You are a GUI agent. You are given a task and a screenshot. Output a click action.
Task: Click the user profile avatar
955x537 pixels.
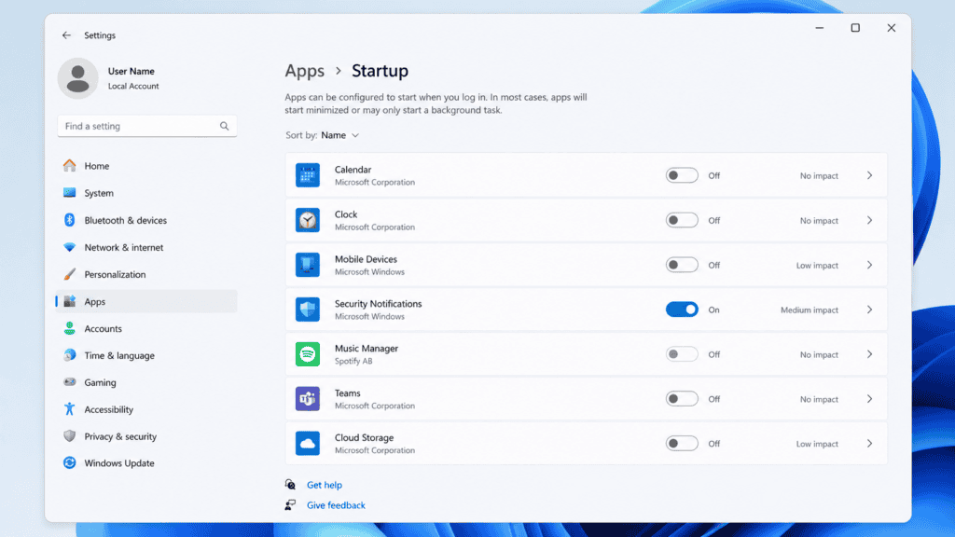coord(78,78)
